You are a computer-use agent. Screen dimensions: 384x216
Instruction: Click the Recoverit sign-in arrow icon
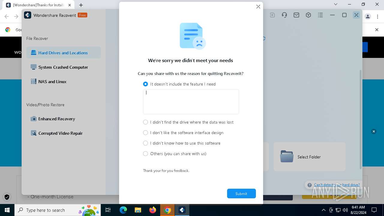(272, 15)
